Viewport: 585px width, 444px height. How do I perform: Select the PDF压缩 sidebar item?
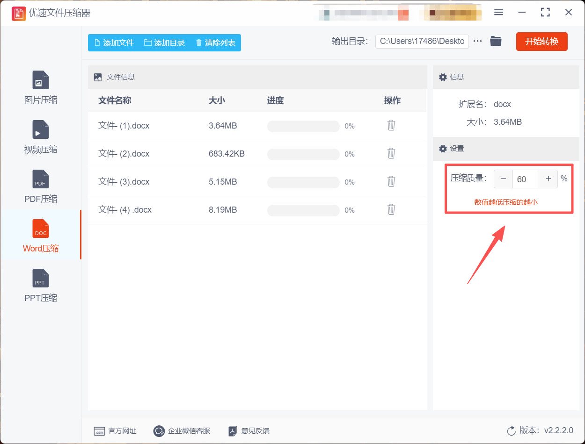[41, 186]
